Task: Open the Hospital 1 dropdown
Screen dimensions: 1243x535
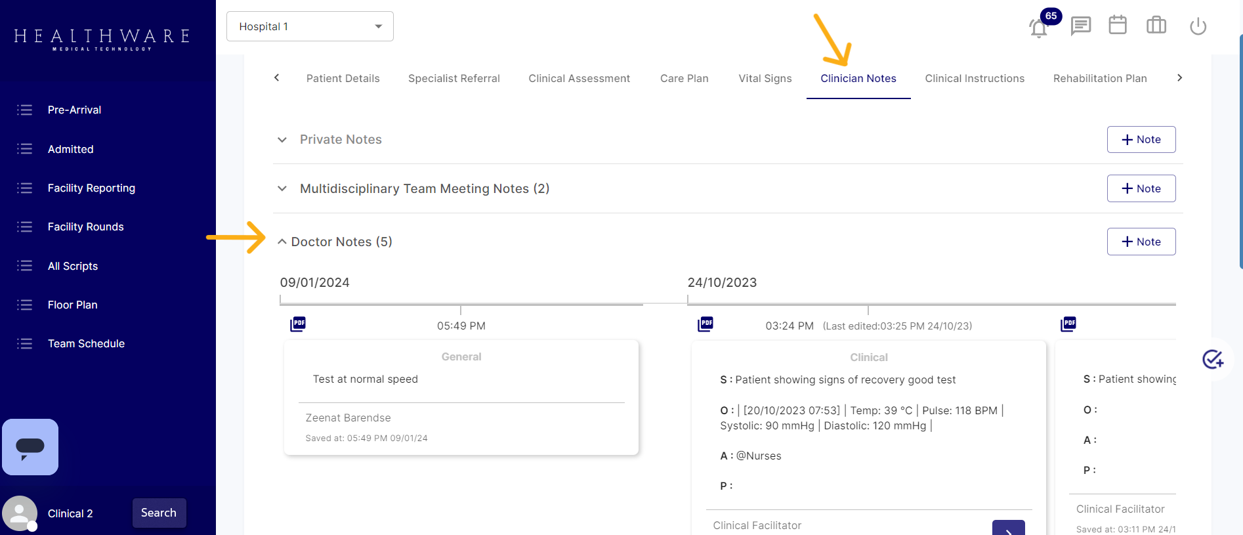Action: pyautogui.click(x=310, y=26)
